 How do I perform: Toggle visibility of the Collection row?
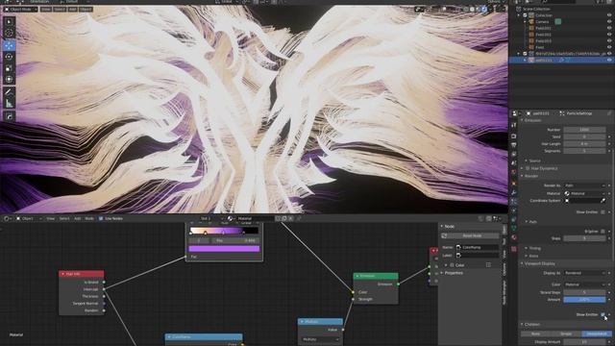tap(609, 15)
